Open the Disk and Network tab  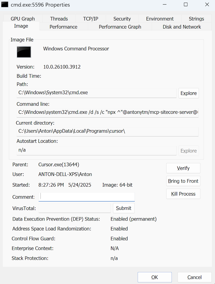182,27
